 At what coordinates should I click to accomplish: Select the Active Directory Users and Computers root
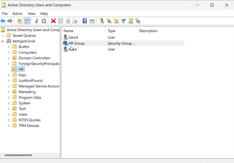coord(33,30)
